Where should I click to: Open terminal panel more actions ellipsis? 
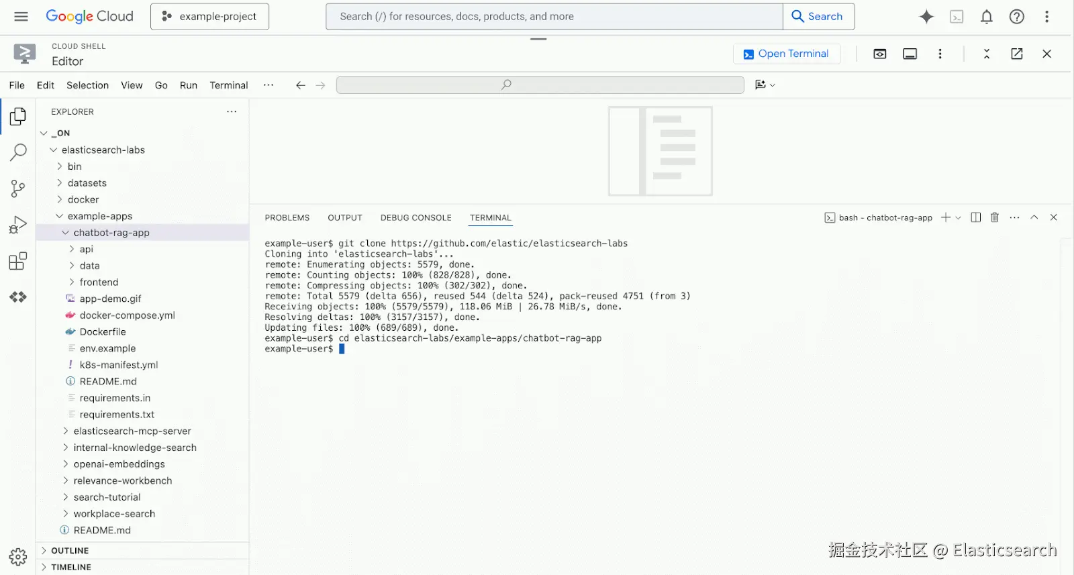click(x=1014, y=217)
